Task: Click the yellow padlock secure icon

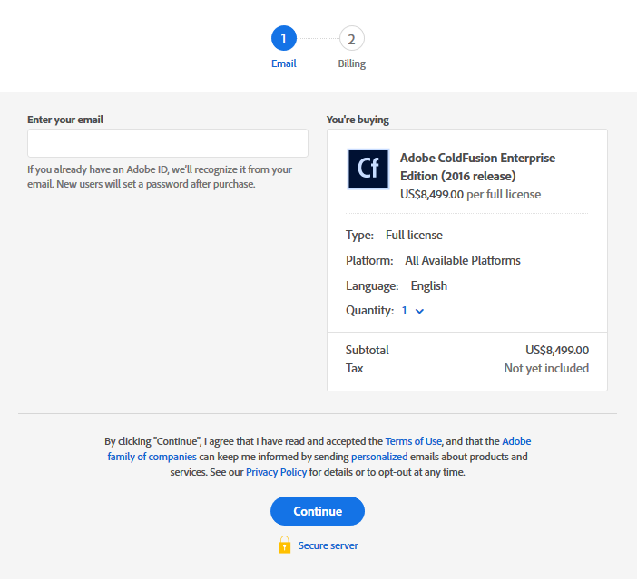Action: click(284, 545)
